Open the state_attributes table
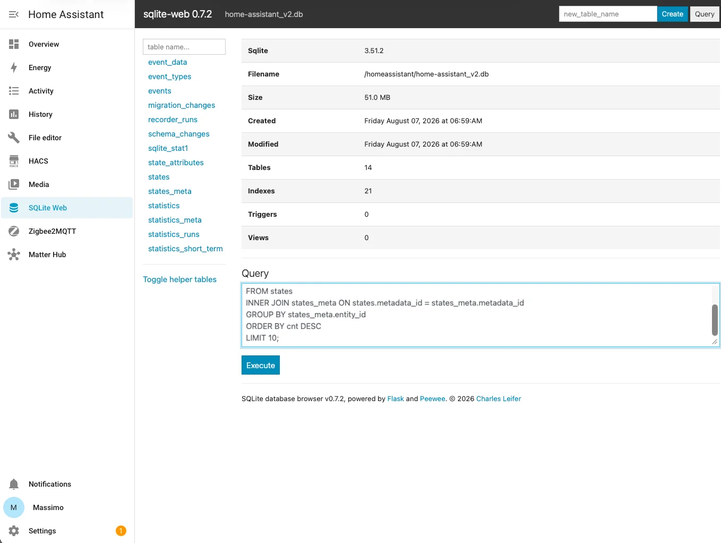721x543 pixels. tap(176, 163)
